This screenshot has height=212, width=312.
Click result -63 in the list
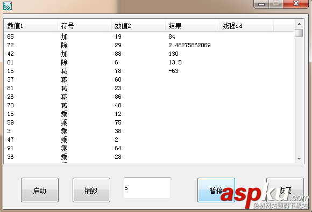pos(174,71)
